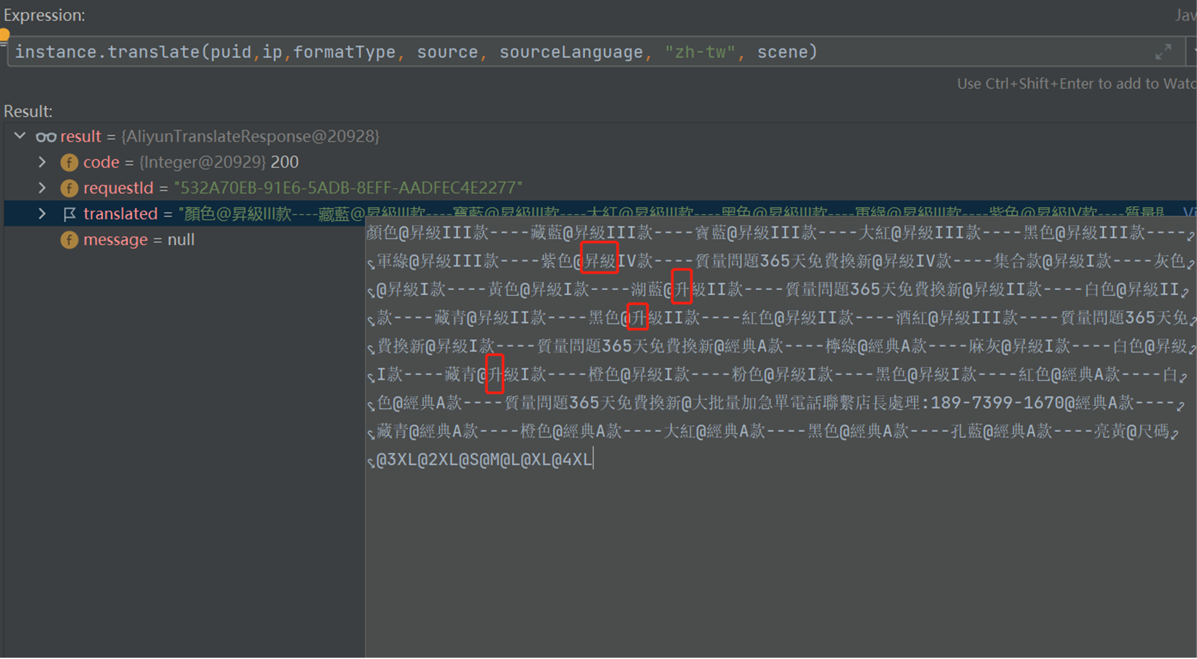The width and height of the screenshot is (1197, 659).
Task: Click the Ctrl+Shift+Enter watch hint text
Action: (x=1076, y=83)
